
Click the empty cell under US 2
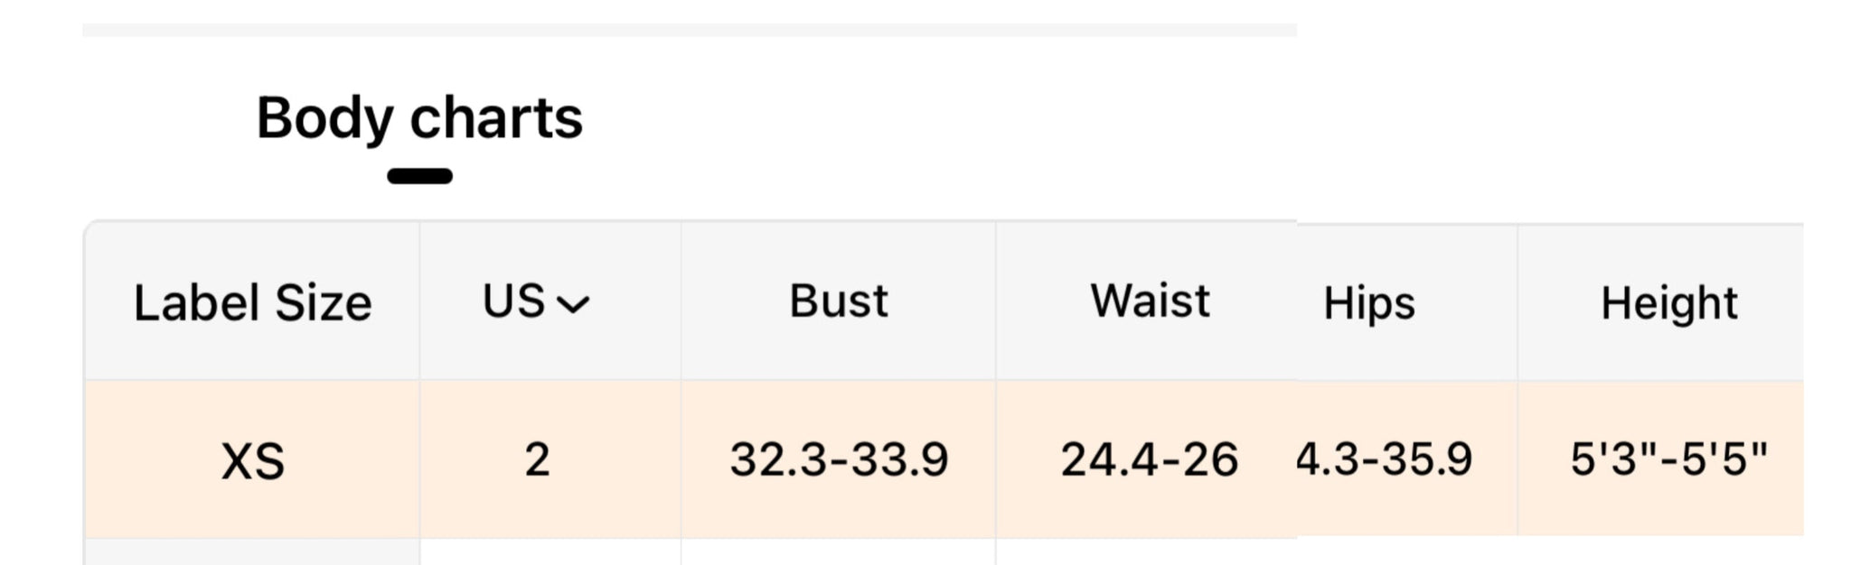coord(550,552)
